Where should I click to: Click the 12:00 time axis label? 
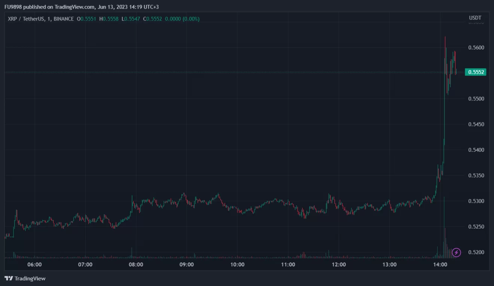pyautogui.click(x=339, y=265)
